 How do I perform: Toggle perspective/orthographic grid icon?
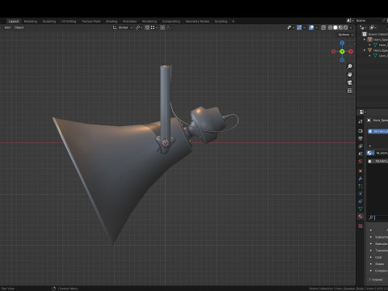pyautogui.click(x=350, y=91)
